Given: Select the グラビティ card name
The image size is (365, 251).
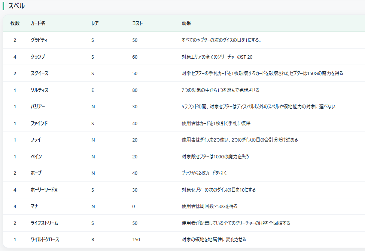Looking at the screenshot, I should pos(39,40).
